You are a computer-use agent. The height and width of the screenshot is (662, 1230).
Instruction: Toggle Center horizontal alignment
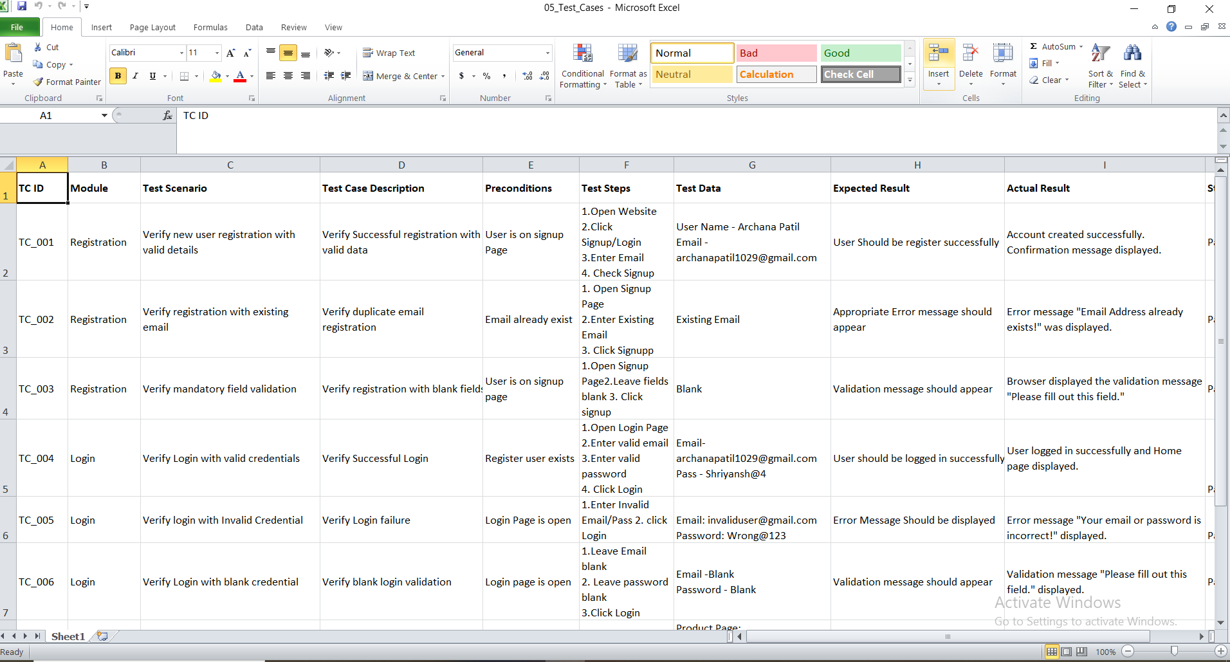tap(288, 76)
